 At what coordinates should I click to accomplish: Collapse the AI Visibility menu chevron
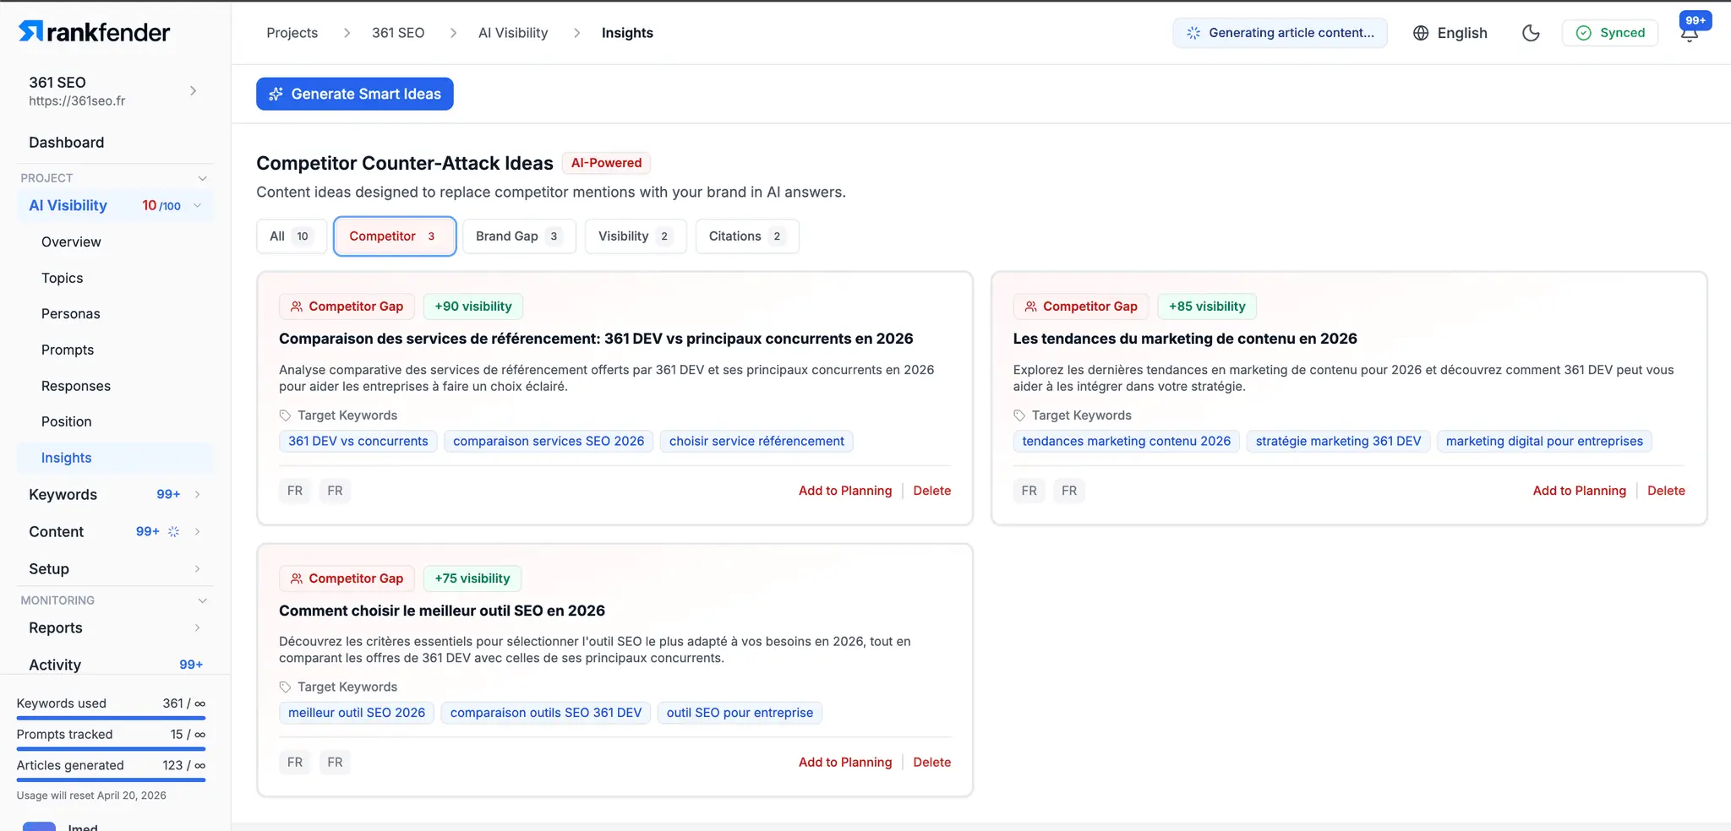click(x=197, y=205)
